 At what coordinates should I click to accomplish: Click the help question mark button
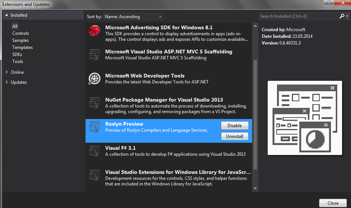coord(329,3)
